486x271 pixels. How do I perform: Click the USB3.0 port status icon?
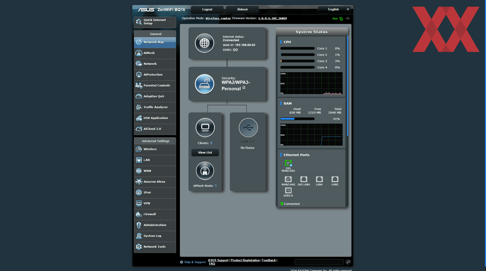(288, 190)
